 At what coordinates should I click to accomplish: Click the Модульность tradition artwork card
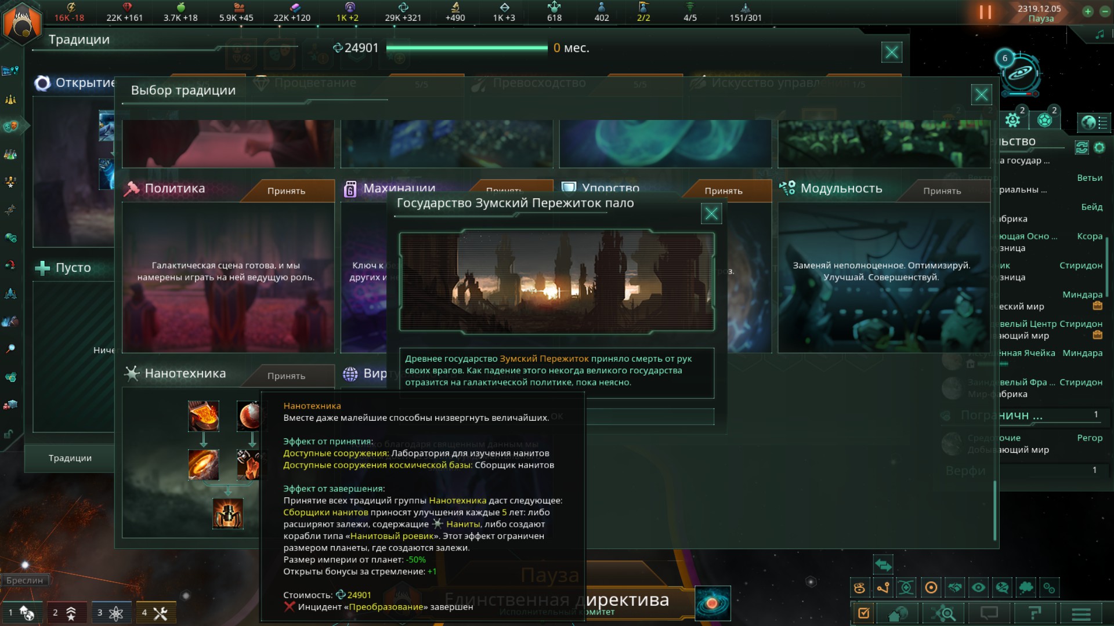884,277
